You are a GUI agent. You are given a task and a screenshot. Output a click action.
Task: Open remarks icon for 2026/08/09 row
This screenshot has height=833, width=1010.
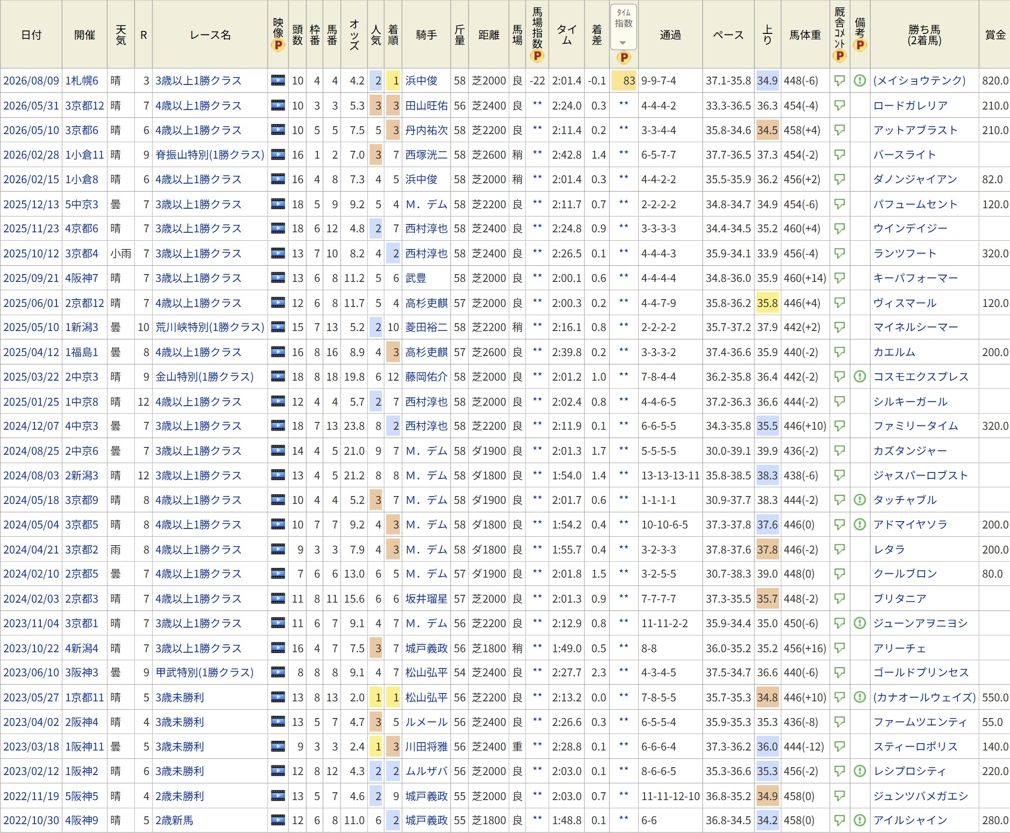click(860, 81)
